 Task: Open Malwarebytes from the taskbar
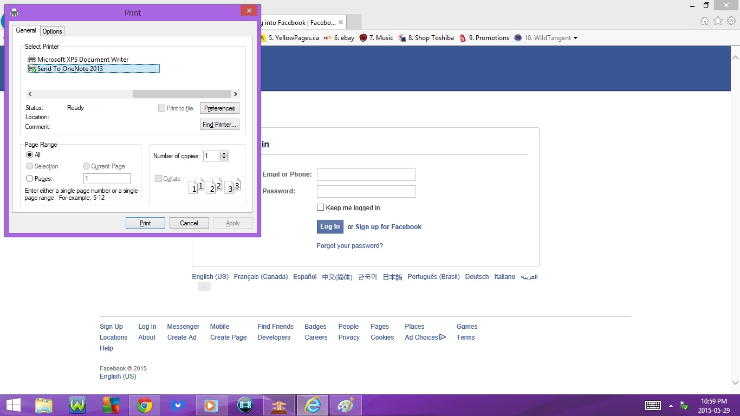[178, 405]
